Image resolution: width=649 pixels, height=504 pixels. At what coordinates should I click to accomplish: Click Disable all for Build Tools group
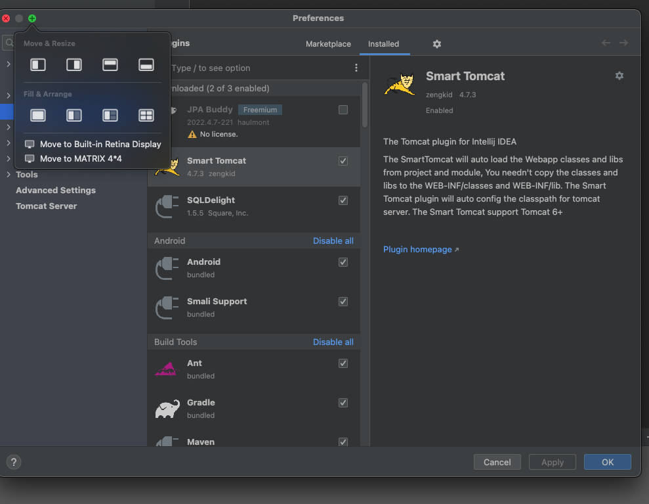[x=333, y=342]
